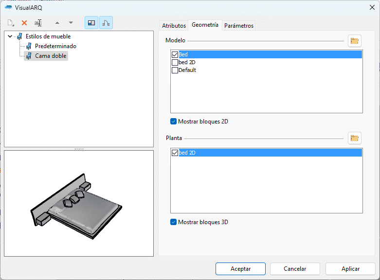This screenshot has width=380, height=280.
Task: Click the new style icon
Action: click(x=11, y=23)
